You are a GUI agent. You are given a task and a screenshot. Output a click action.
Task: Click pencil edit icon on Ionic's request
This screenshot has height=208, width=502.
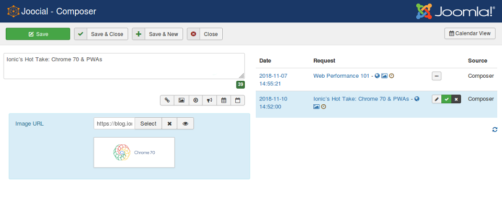437,99
